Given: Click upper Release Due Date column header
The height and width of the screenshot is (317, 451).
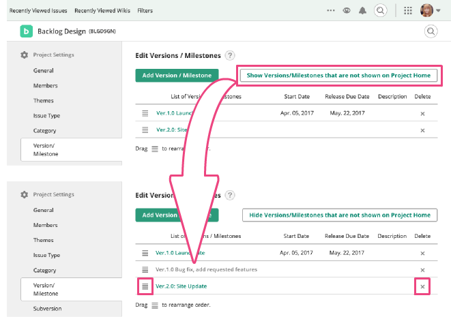Looking at the screenshot, I should [x=347, y=96].
